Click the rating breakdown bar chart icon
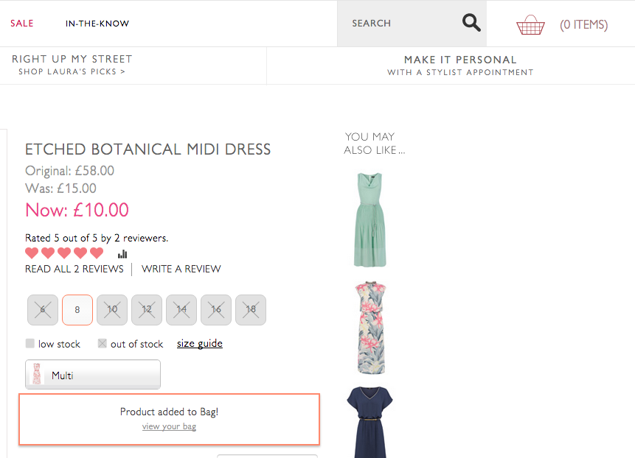Screen dimensions: 635x458 (122, 253)
